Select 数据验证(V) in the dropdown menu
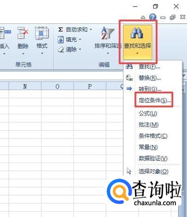The height and width of the screenshot is (217, 187). tap(153, 158)
